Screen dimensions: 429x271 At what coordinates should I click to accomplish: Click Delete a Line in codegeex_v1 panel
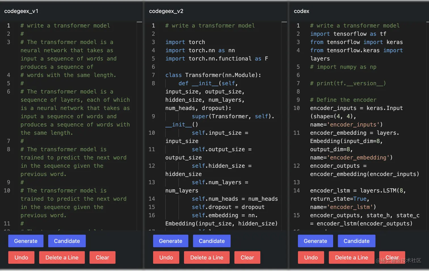(x=62, y=257)
